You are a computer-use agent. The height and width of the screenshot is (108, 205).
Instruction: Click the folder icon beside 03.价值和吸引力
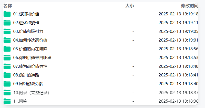(x=7, y=31)
